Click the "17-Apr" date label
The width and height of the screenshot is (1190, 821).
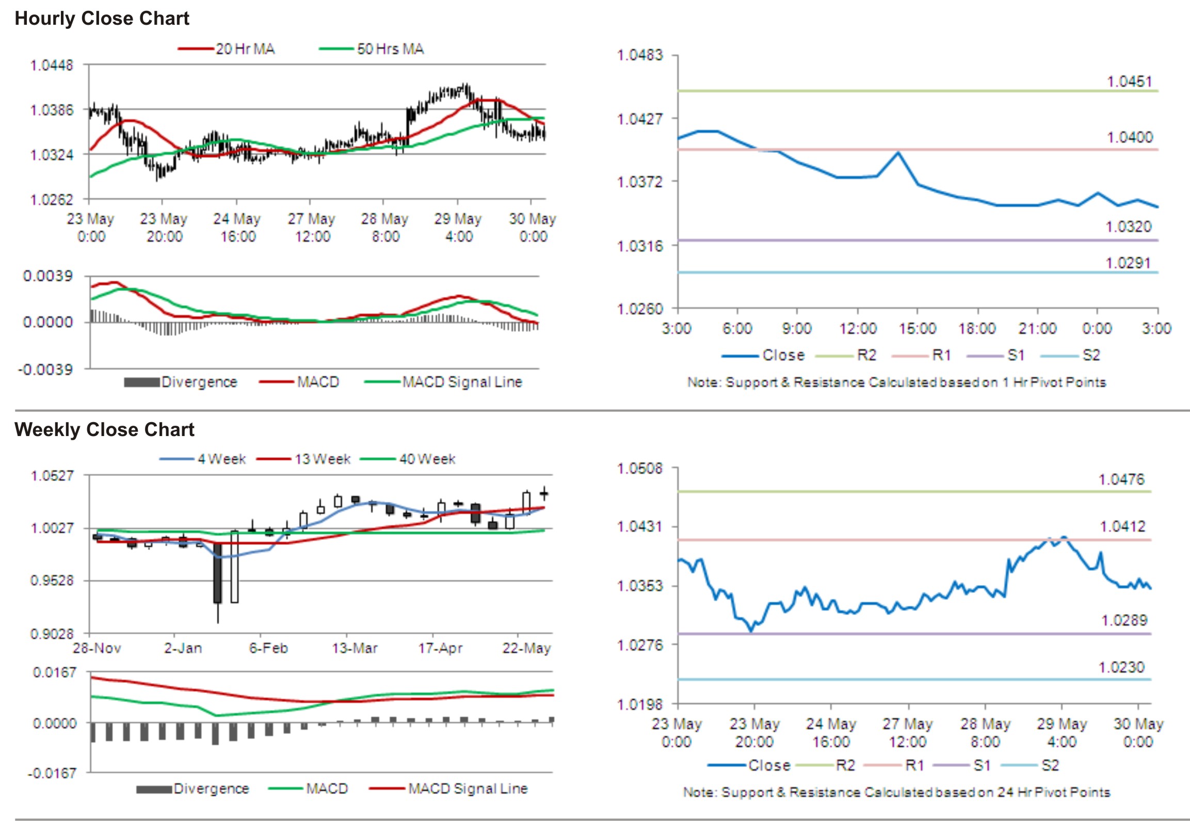(440, 648)
